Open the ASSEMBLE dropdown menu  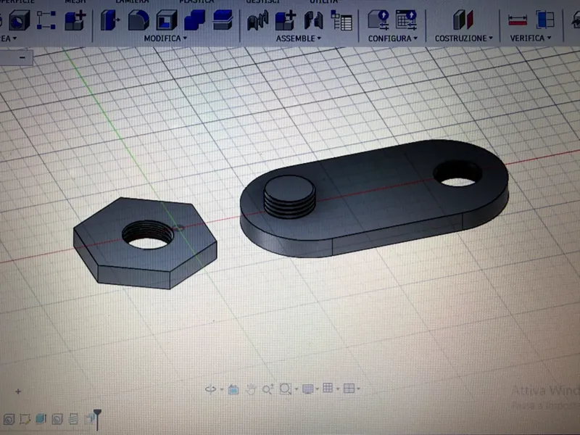[x=299, y=38]
